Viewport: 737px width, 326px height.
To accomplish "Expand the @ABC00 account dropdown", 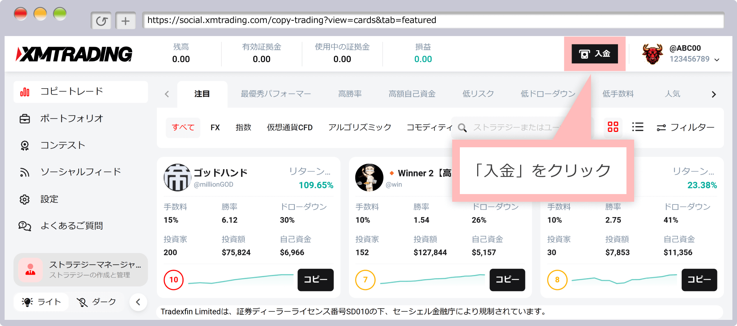I will pyautogui.click(x=717, y=59).
